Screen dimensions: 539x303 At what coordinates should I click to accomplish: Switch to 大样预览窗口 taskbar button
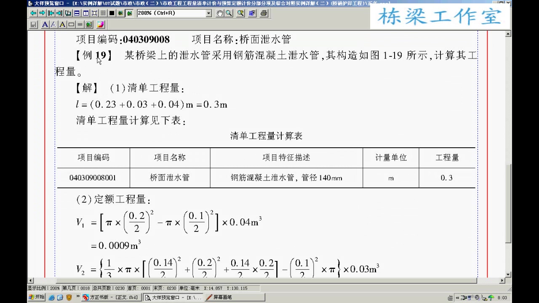coord(173,297)
